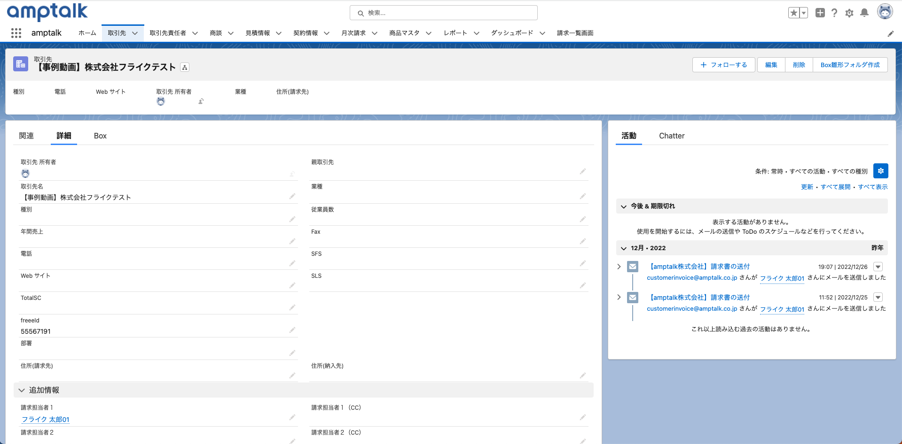Click the すべて展開 link
Screen dimensions: 902x444
(x=836, y=187)
